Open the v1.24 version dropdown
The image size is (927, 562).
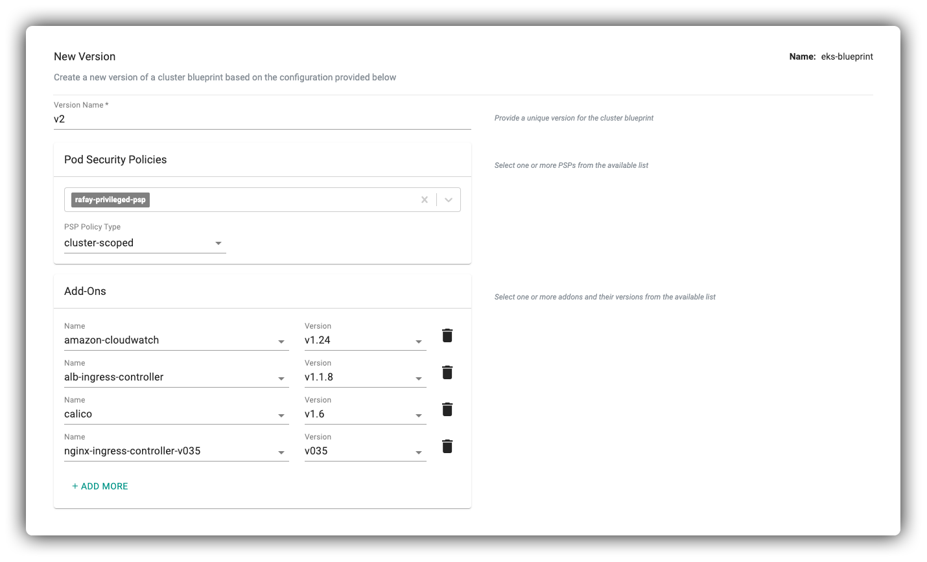click(x=366, y=340)
